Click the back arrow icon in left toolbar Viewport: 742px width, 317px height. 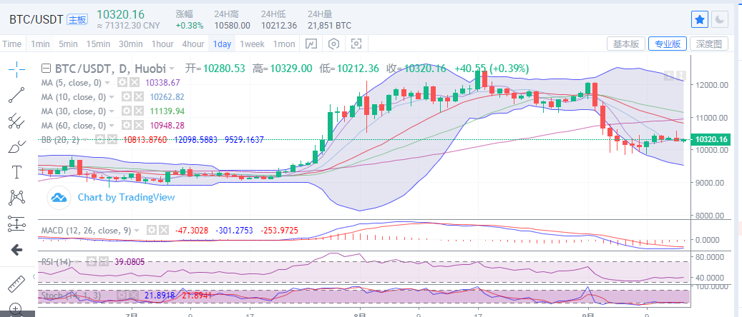coord(16,249)
